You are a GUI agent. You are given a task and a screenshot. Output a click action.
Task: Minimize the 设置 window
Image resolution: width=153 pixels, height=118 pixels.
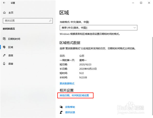pos(133,3)
